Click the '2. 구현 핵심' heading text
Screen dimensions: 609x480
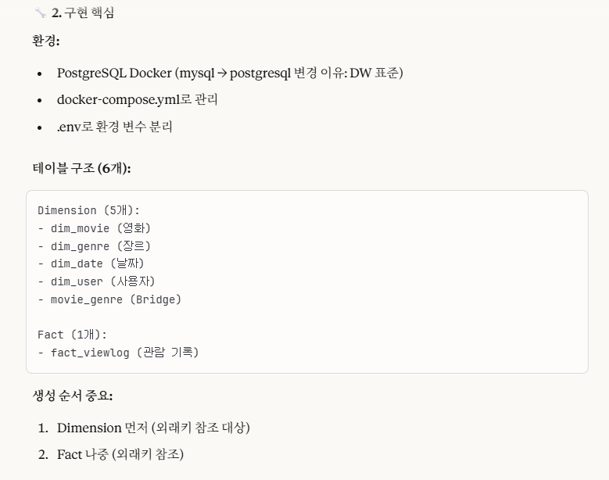83,13
